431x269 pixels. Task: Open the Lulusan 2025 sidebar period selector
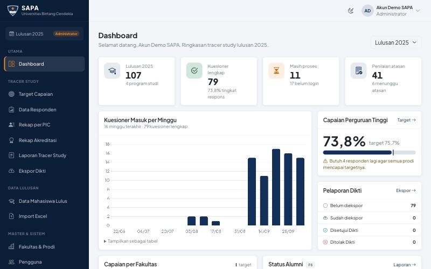coord(44,34)
